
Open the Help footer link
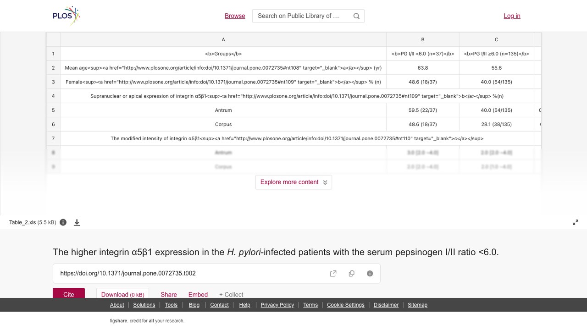[x=244, y=305]
